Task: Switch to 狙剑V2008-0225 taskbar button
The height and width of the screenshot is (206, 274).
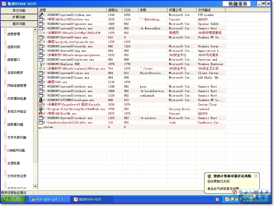Action: (x=92, y=199)
